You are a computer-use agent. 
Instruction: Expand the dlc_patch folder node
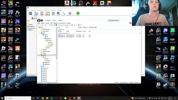(45, 46)
